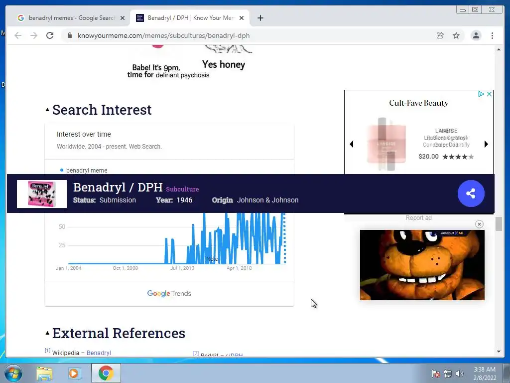Click the Interest over time heading
510x383 pixels.
pos(84,134)
